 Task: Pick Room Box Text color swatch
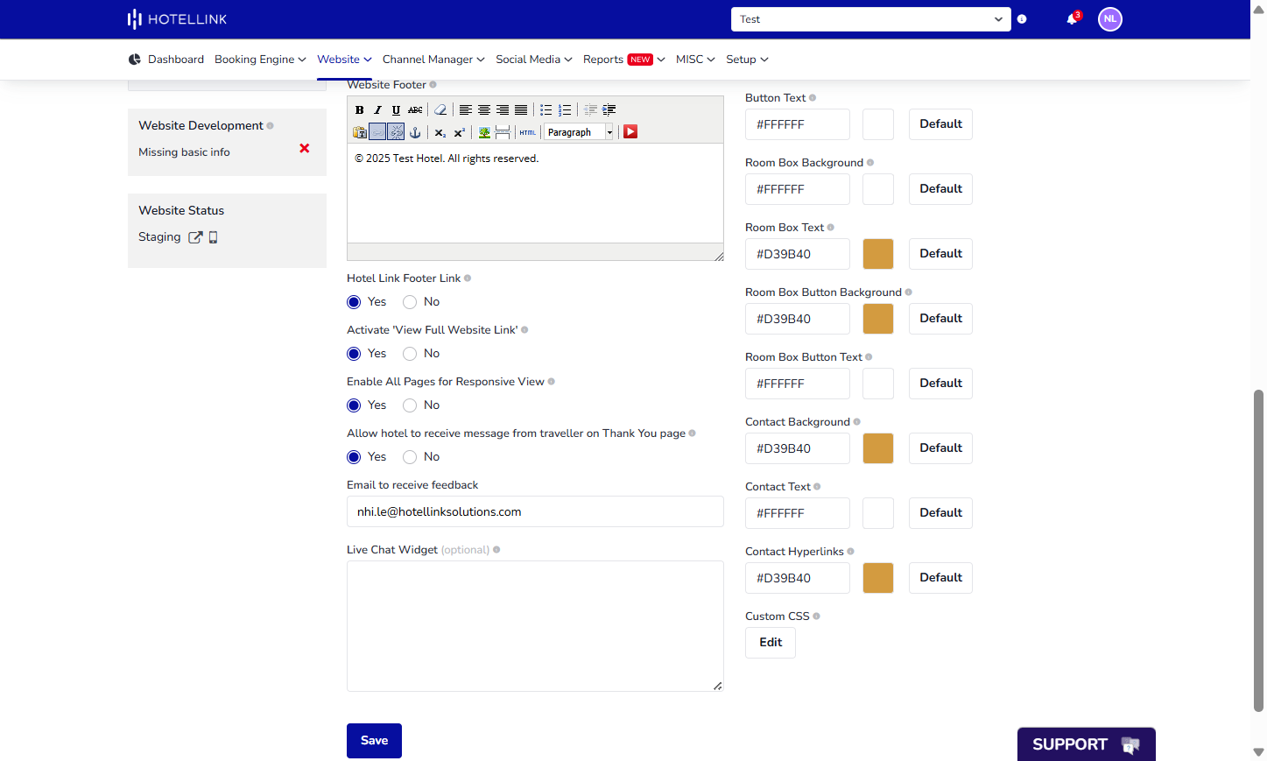(878, 254)
